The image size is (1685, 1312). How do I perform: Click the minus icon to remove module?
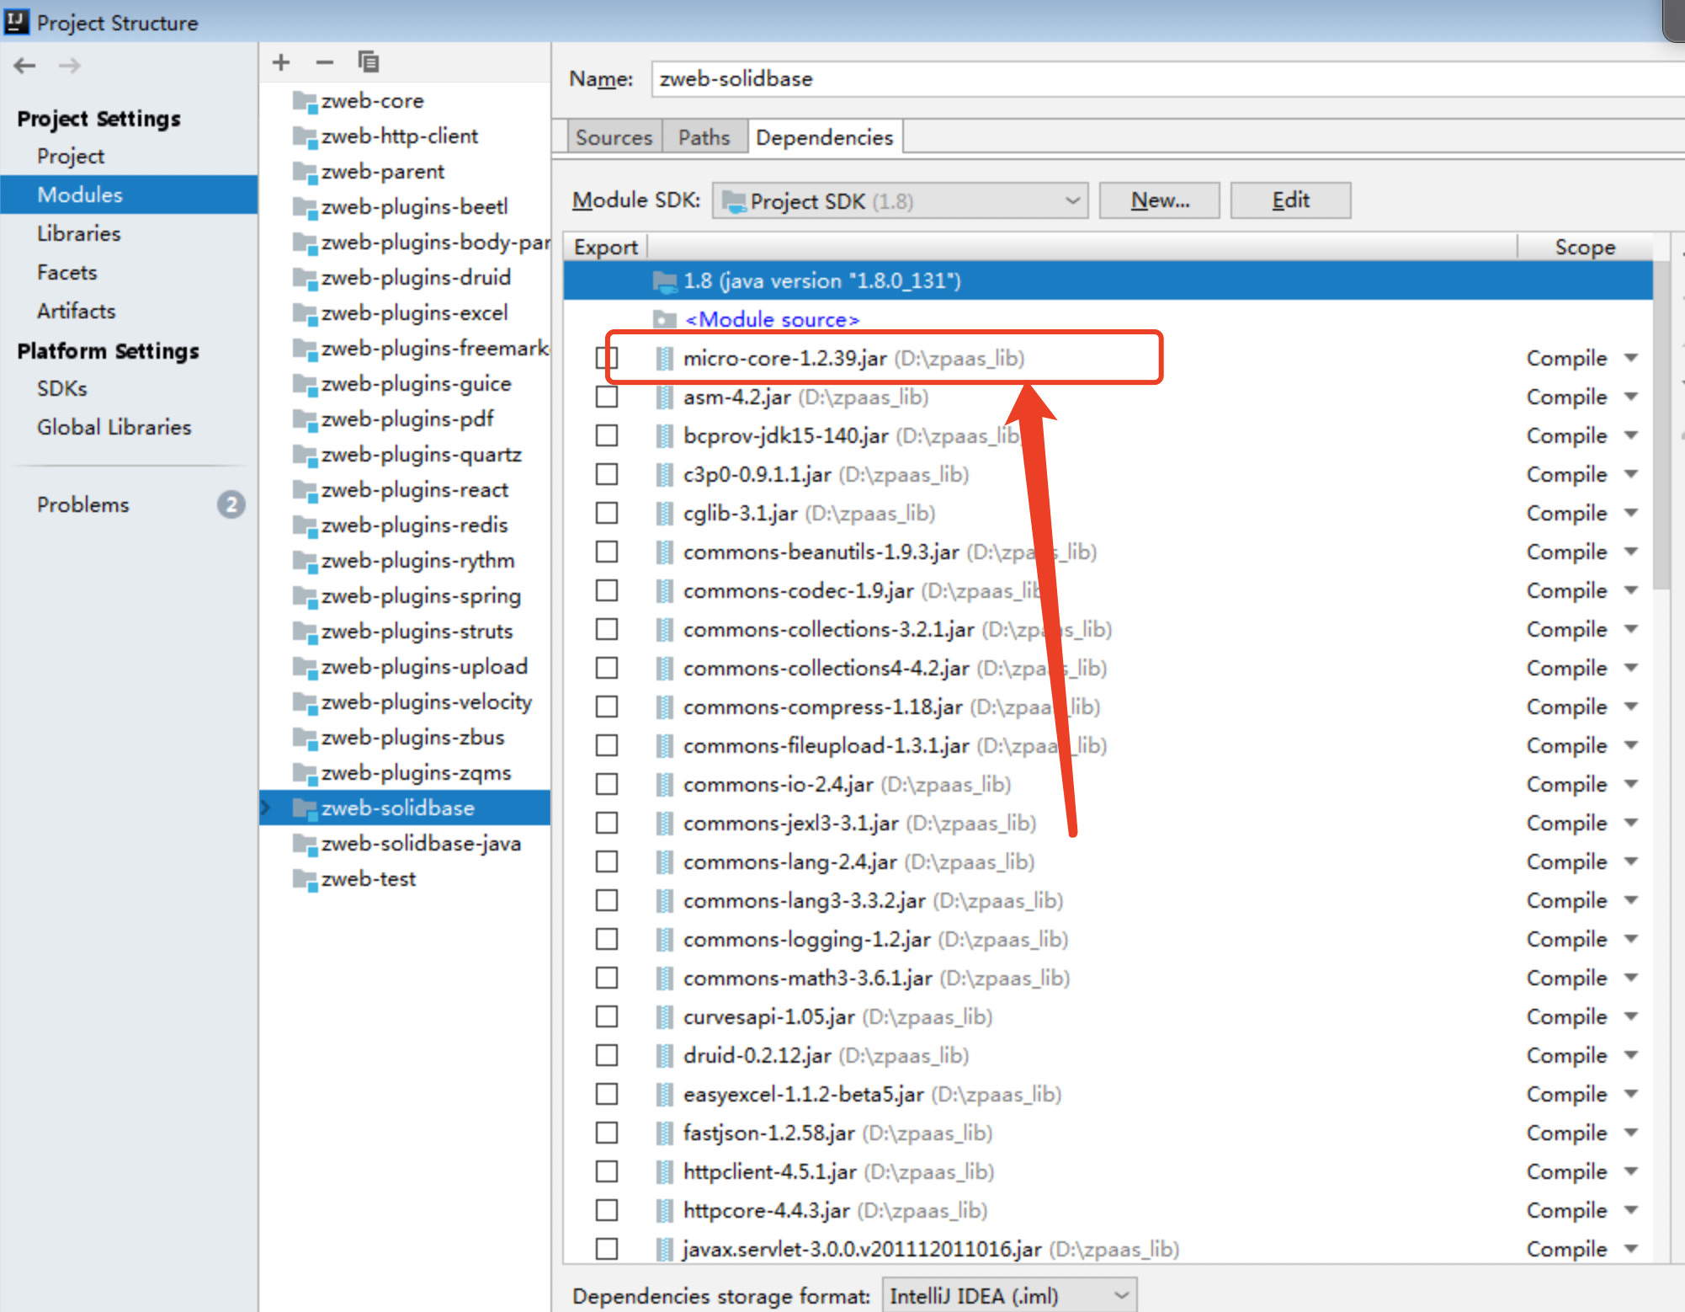[x=325, y=62]
